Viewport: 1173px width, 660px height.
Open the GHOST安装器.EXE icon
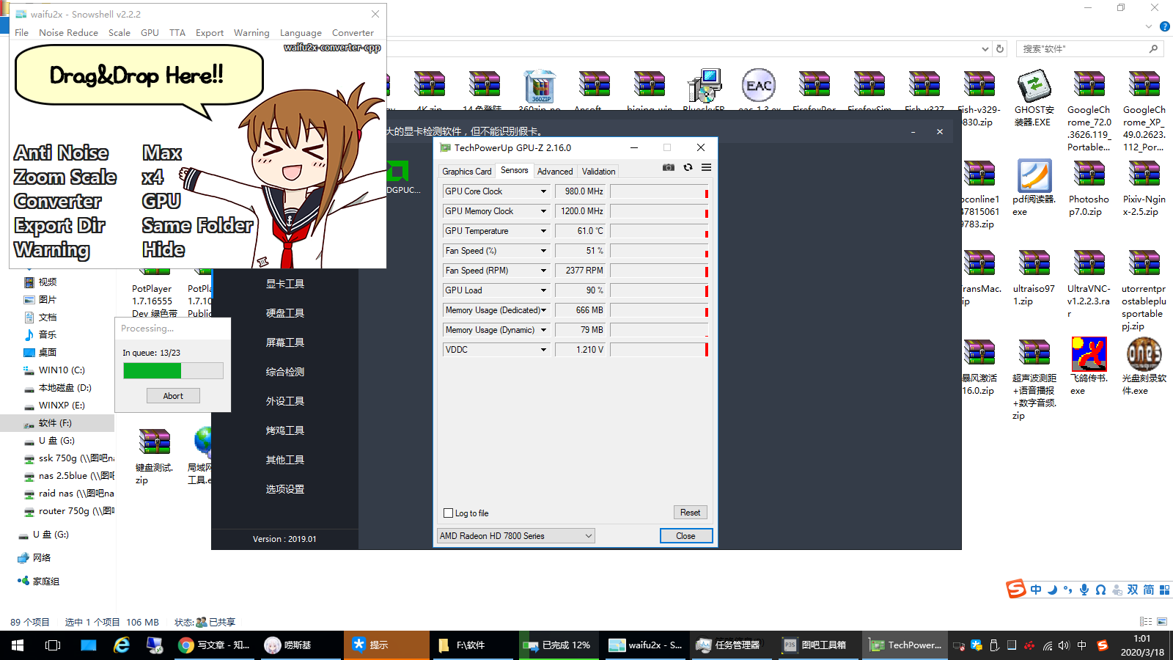pyautogui.click(x=1034, y=87)
